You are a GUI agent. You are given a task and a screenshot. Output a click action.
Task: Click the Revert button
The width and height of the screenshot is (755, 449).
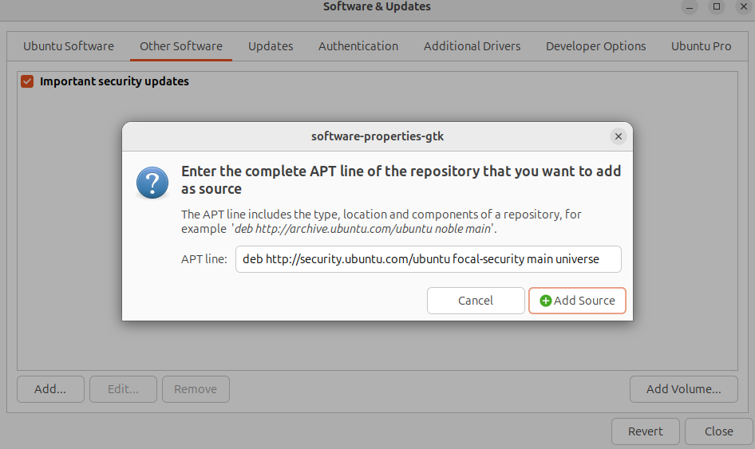[645, 431]
